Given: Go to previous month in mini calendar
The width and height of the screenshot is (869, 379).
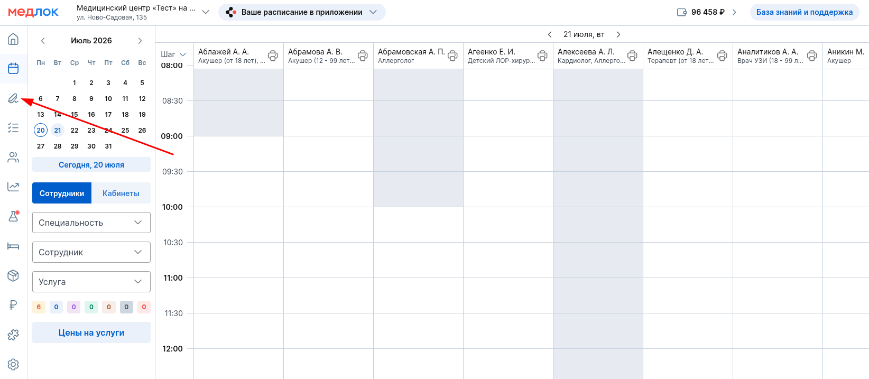Looking at the screenshot, I should pyautogui.click(x=43, y=41).
